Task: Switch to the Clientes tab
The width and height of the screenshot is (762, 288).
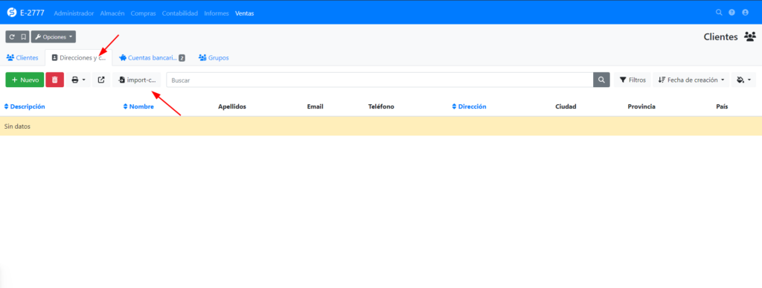Action: pyautogui.click(x=22, y=58)
